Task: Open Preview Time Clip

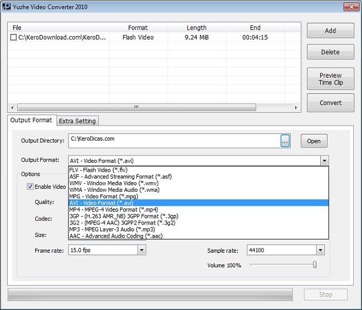Action: point(330,79)
